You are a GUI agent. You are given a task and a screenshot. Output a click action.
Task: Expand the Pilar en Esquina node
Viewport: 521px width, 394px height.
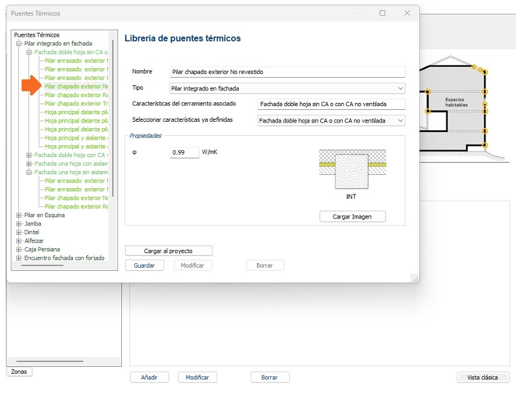click(x=19, y=215)
